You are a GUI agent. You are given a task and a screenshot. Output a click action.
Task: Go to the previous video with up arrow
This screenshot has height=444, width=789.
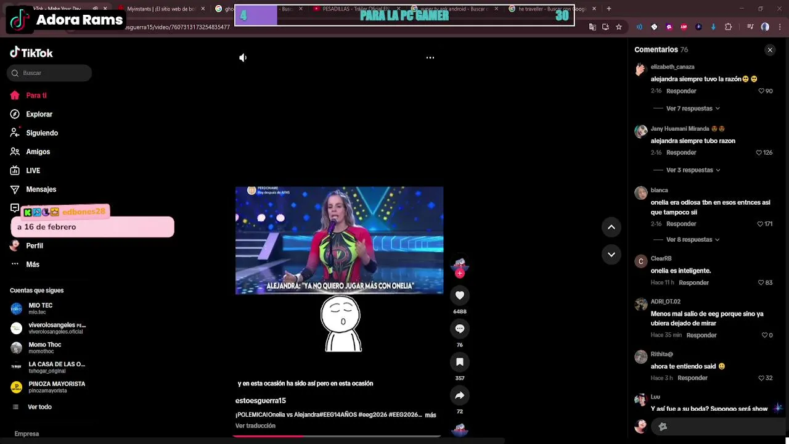point(611,227)
